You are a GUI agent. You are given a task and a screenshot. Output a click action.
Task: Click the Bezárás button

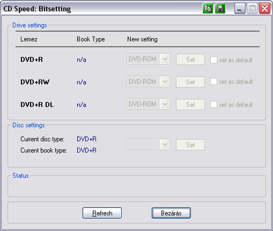(171, 213)
